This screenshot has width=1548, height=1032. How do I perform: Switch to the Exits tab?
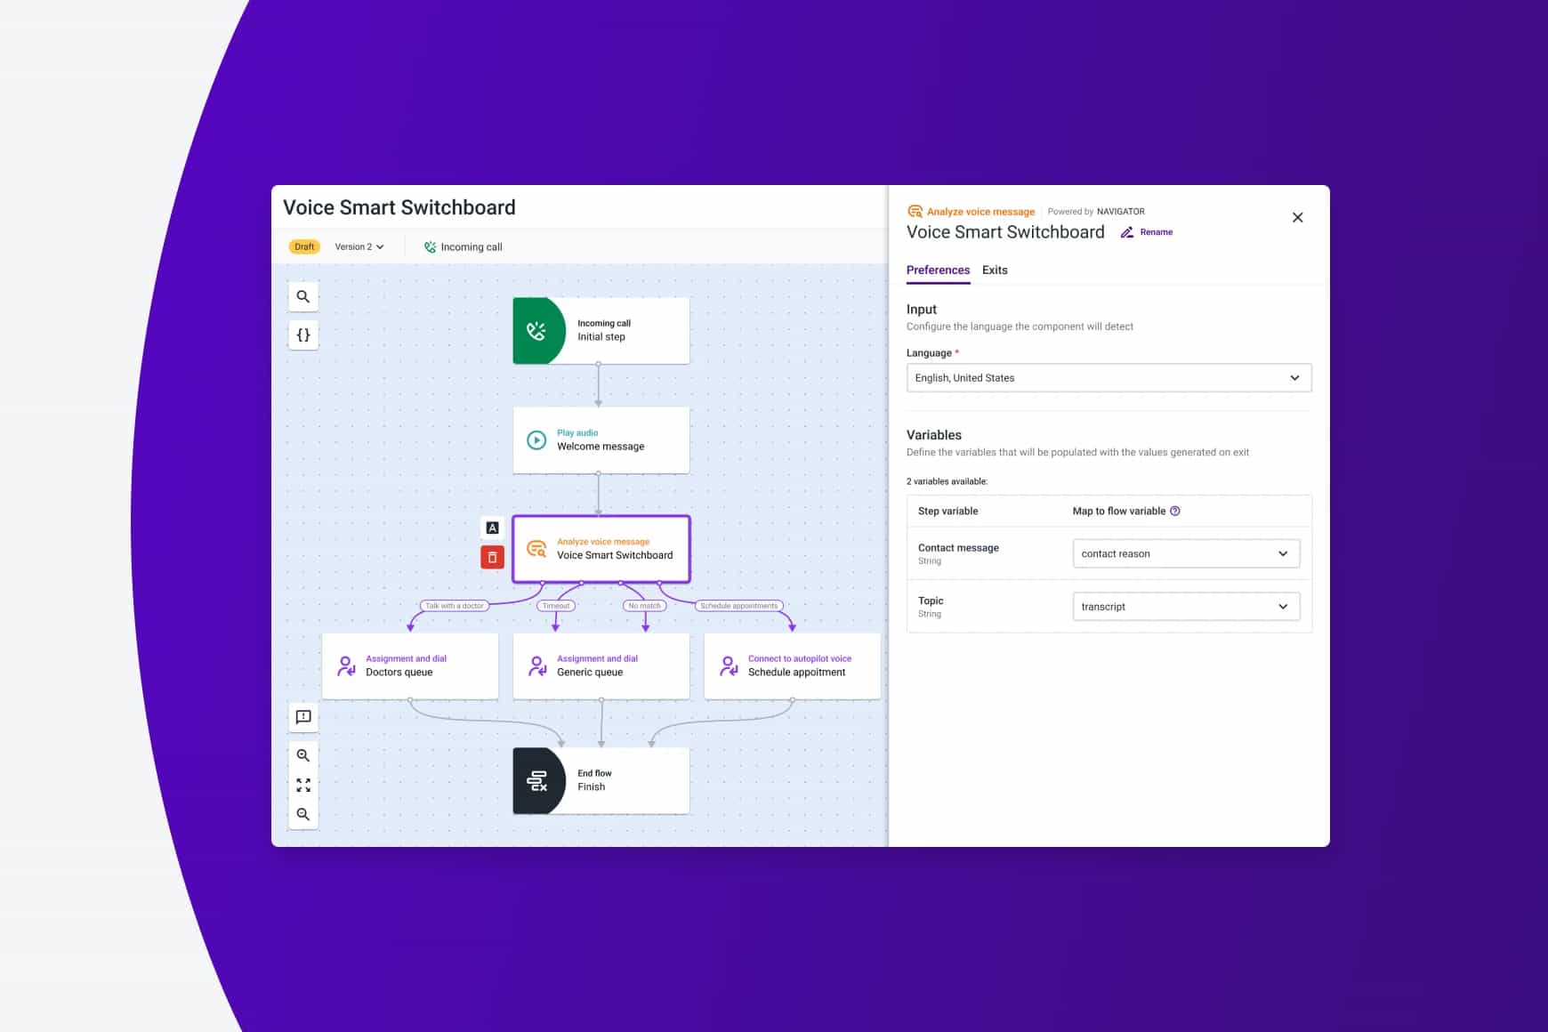click(x=994, y=270)
